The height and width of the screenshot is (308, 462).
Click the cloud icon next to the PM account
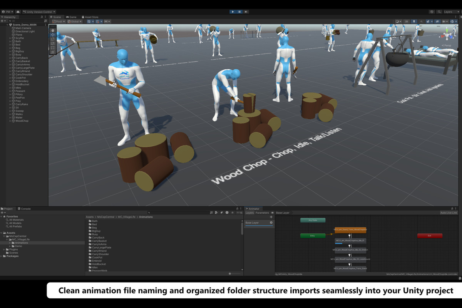click(x=18, y=12)
